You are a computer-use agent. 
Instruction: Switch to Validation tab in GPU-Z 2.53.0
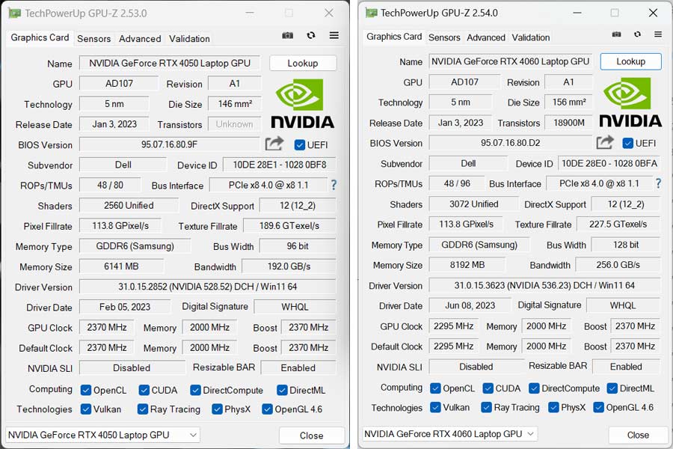coord(189,39)
